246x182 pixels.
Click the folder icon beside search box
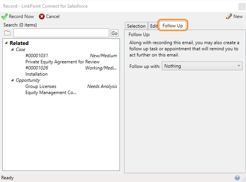pyautogui.click(x=7, y=33)
